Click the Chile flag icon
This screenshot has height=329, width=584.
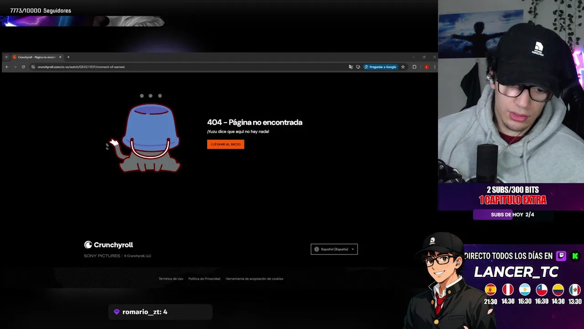[542, 290]
